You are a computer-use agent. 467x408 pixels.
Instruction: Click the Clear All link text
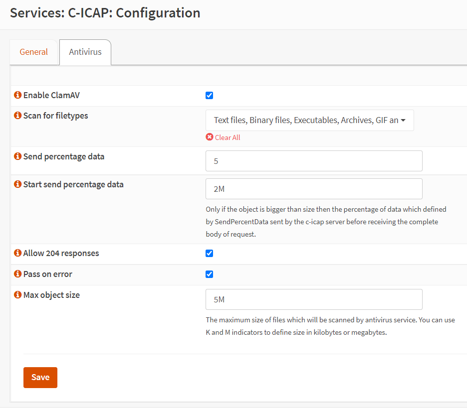[228, 137]
